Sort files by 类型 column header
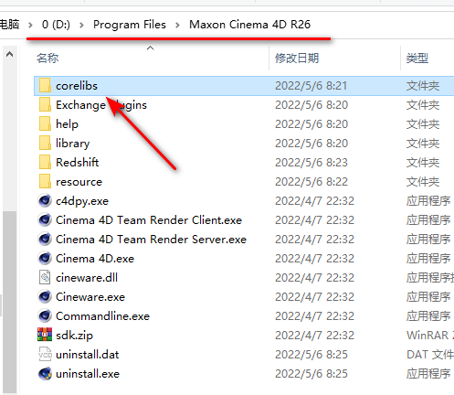This screenshot has width=454, height=395. click(417, 58)
